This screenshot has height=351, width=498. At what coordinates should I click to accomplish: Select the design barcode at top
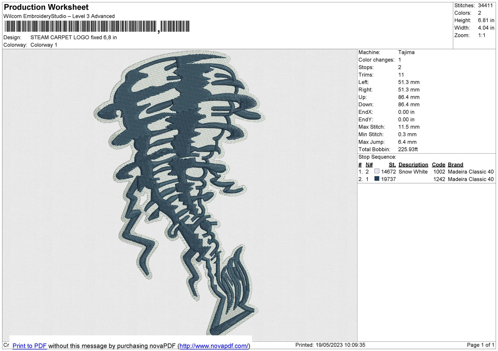coord(97,26)
